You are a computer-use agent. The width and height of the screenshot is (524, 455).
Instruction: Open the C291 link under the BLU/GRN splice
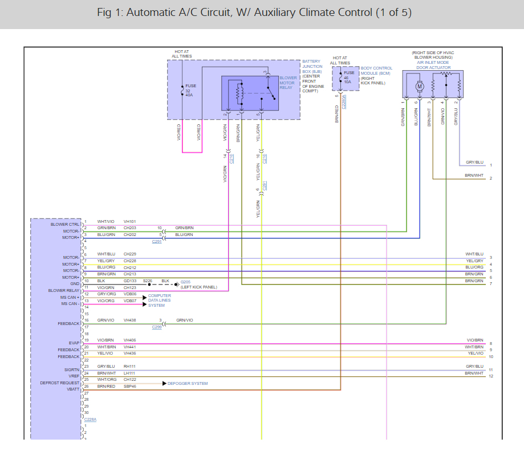(x=157, y=242)
